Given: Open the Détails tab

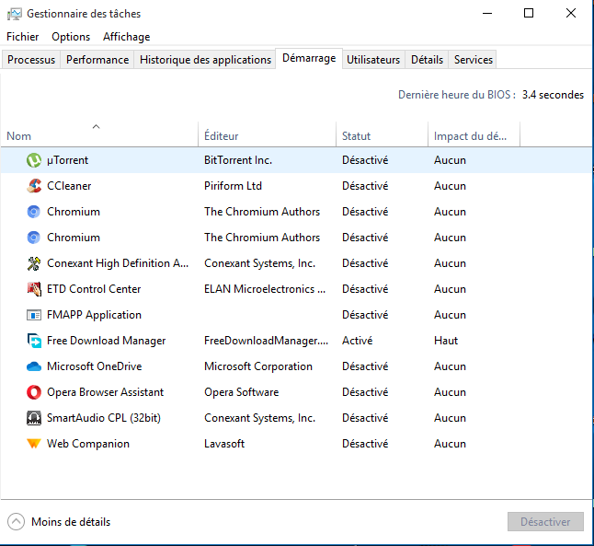Looking at the screenshot, I should [x=427, y=60].
